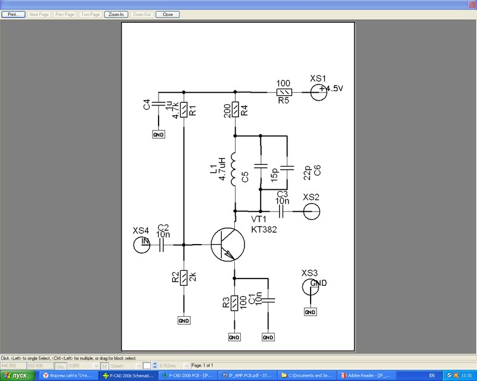Click the white line color swatch box
This screenshot has height=381, width=477.
[147, 366]
